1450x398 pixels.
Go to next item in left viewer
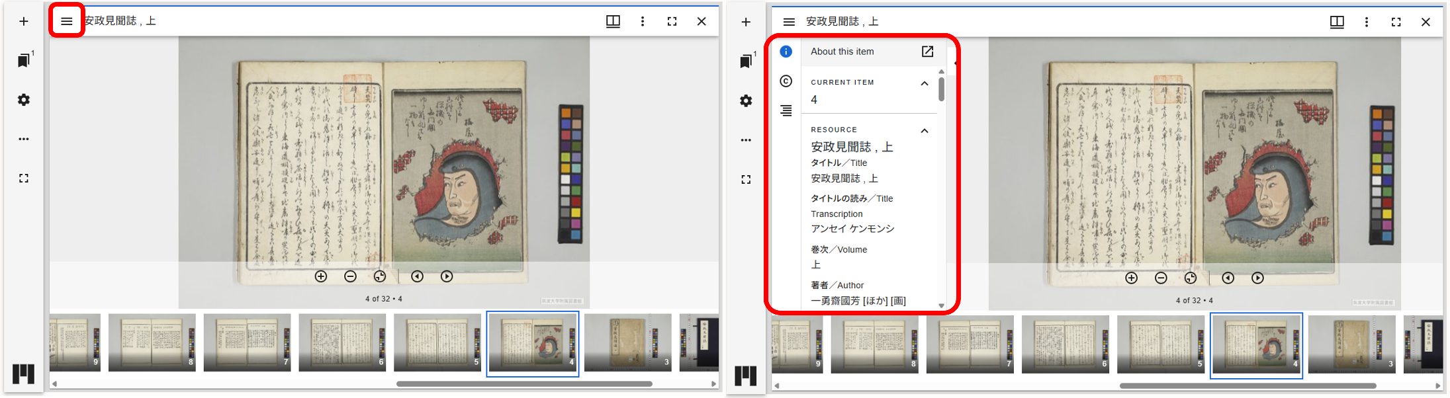(x=447, y=276)
